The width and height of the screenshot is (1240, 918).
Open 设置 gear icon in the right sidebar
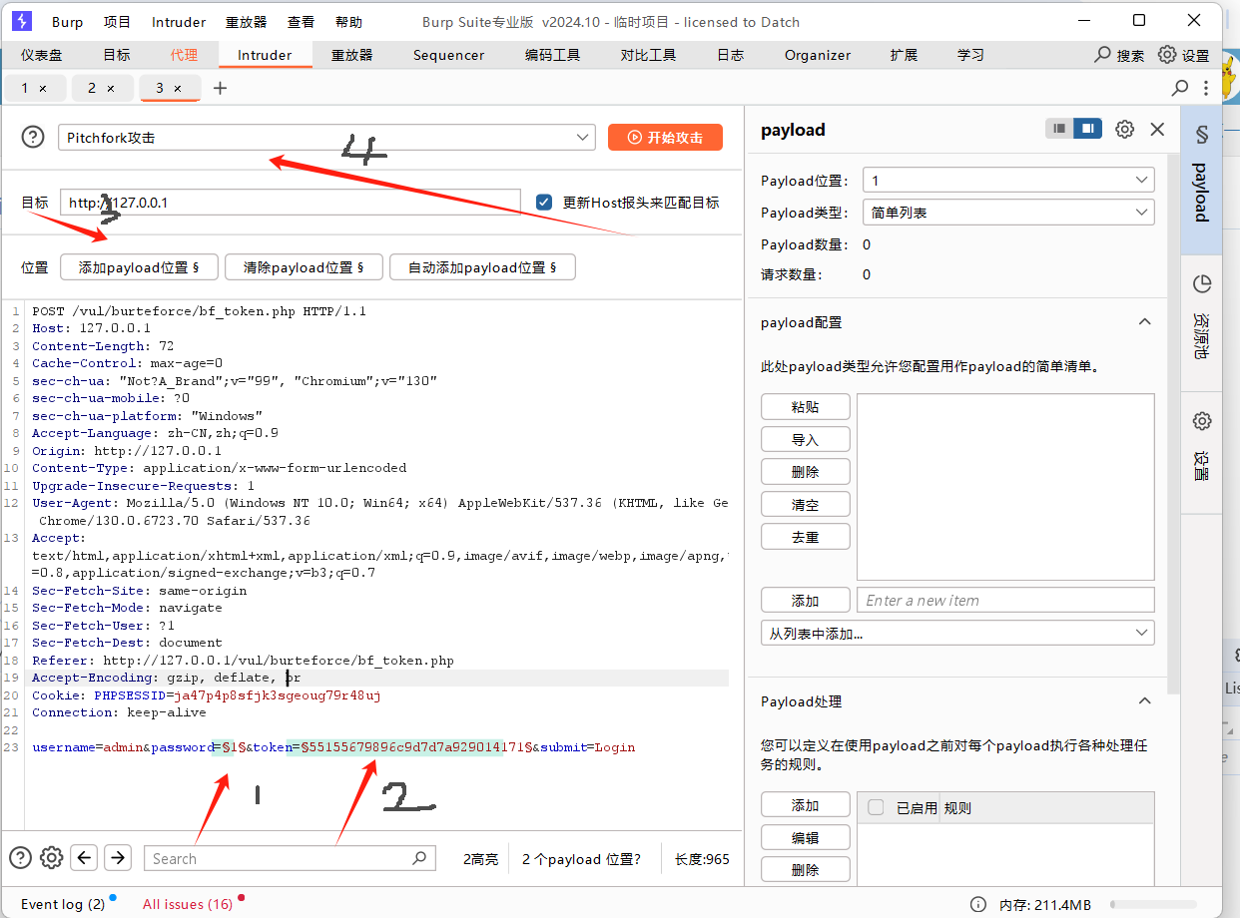click(x=1202, y=421)
